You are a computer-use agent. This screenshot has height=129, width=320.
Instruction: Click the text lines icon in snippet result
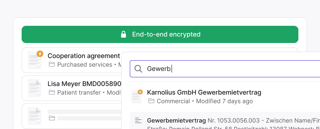[138, 120]
